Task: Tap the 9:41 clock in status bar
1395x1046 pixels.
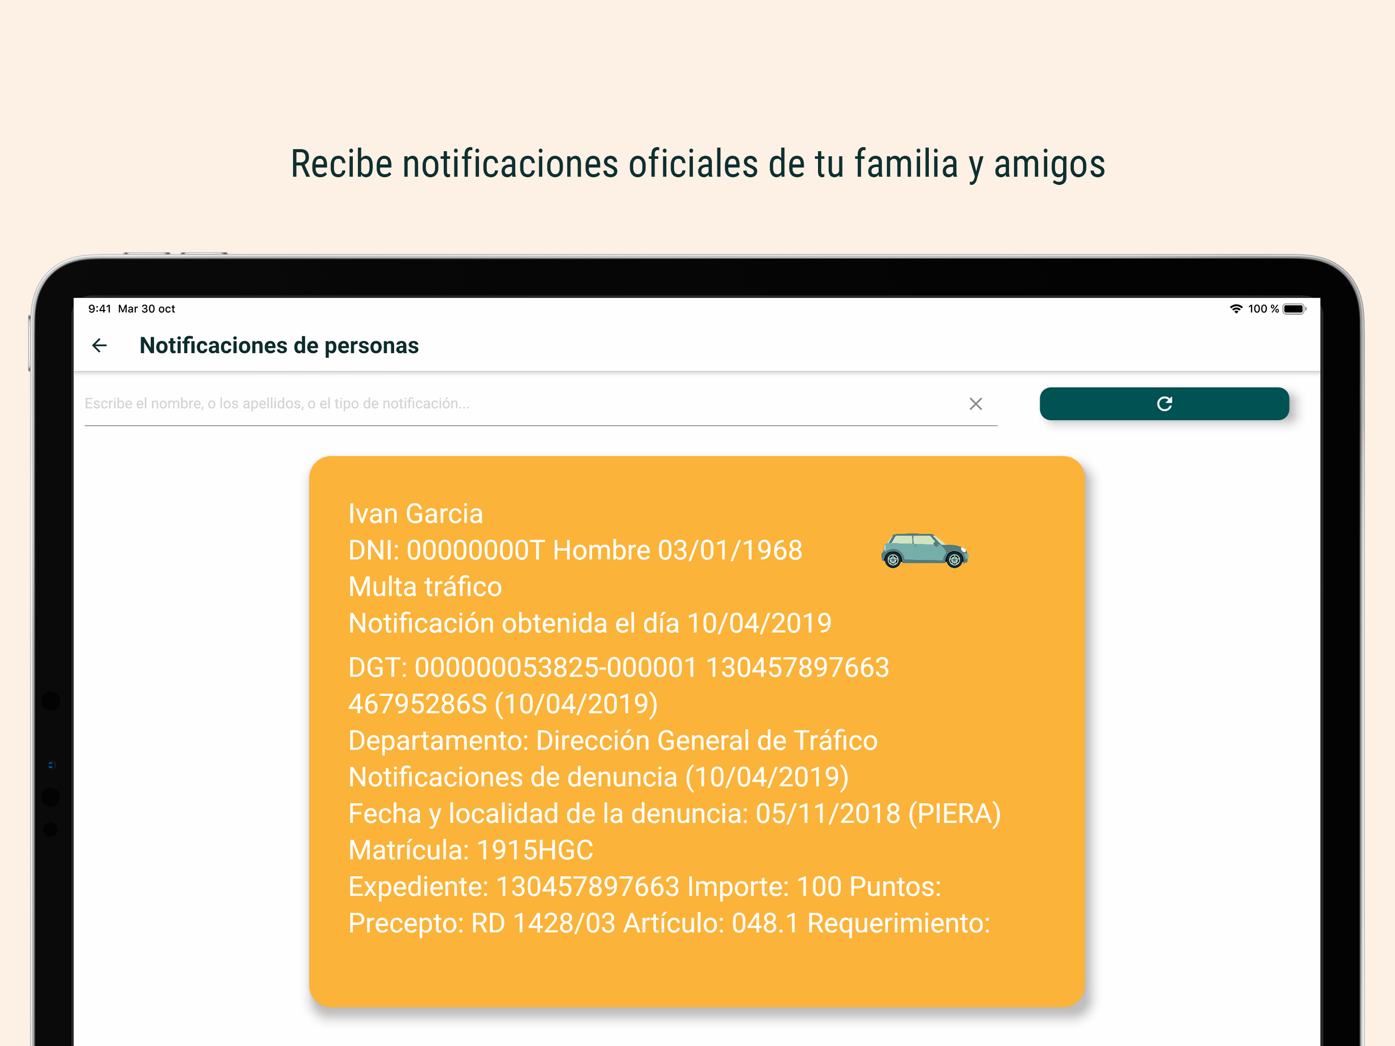Action: pyautogui.click(x=99, y=309)
